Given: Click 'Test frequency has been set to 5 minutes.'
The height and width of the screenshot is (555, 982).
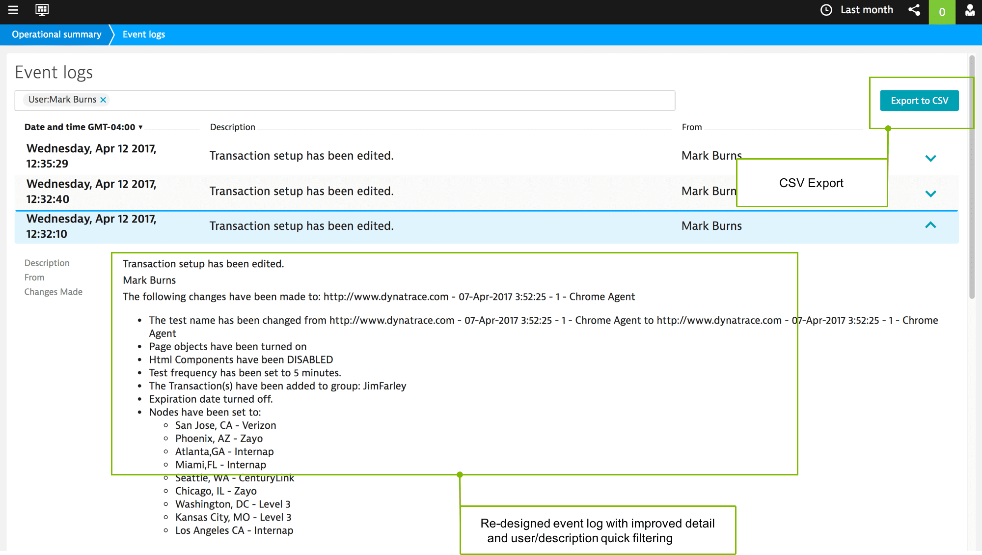Looking at the screenshot, I should (245, 373).
